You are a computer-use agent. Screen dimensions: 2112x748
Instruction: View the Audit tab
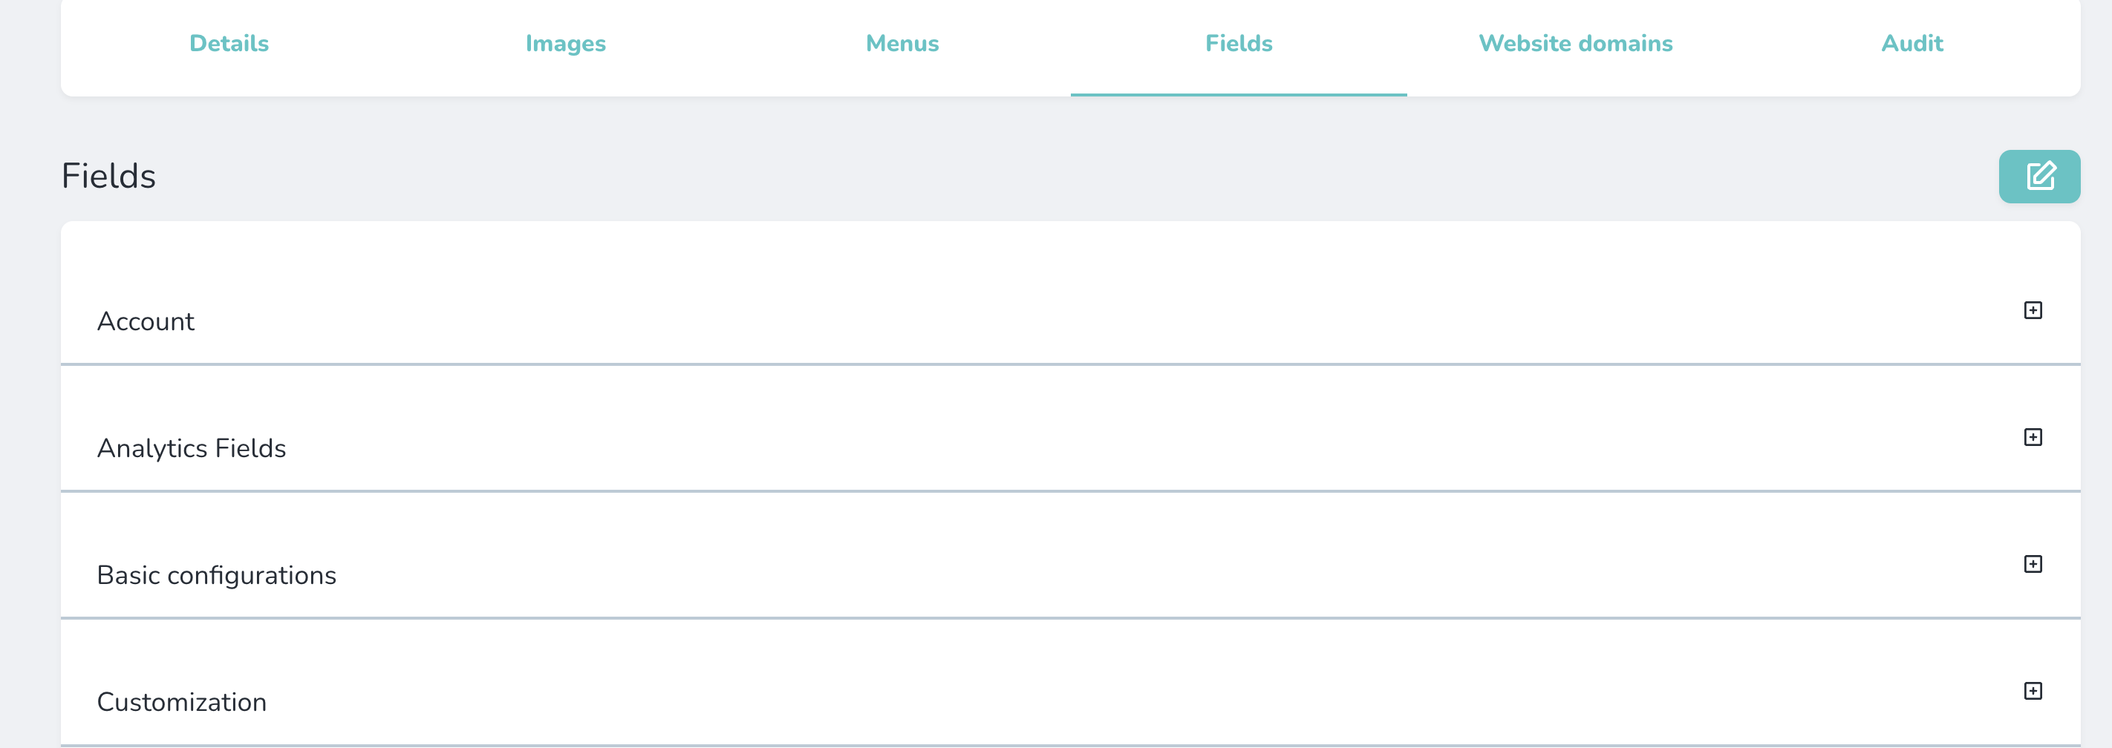[x=1912, y=44]
